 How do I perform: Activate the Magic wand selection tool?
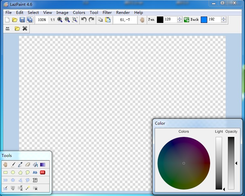(x=28, y=188)
